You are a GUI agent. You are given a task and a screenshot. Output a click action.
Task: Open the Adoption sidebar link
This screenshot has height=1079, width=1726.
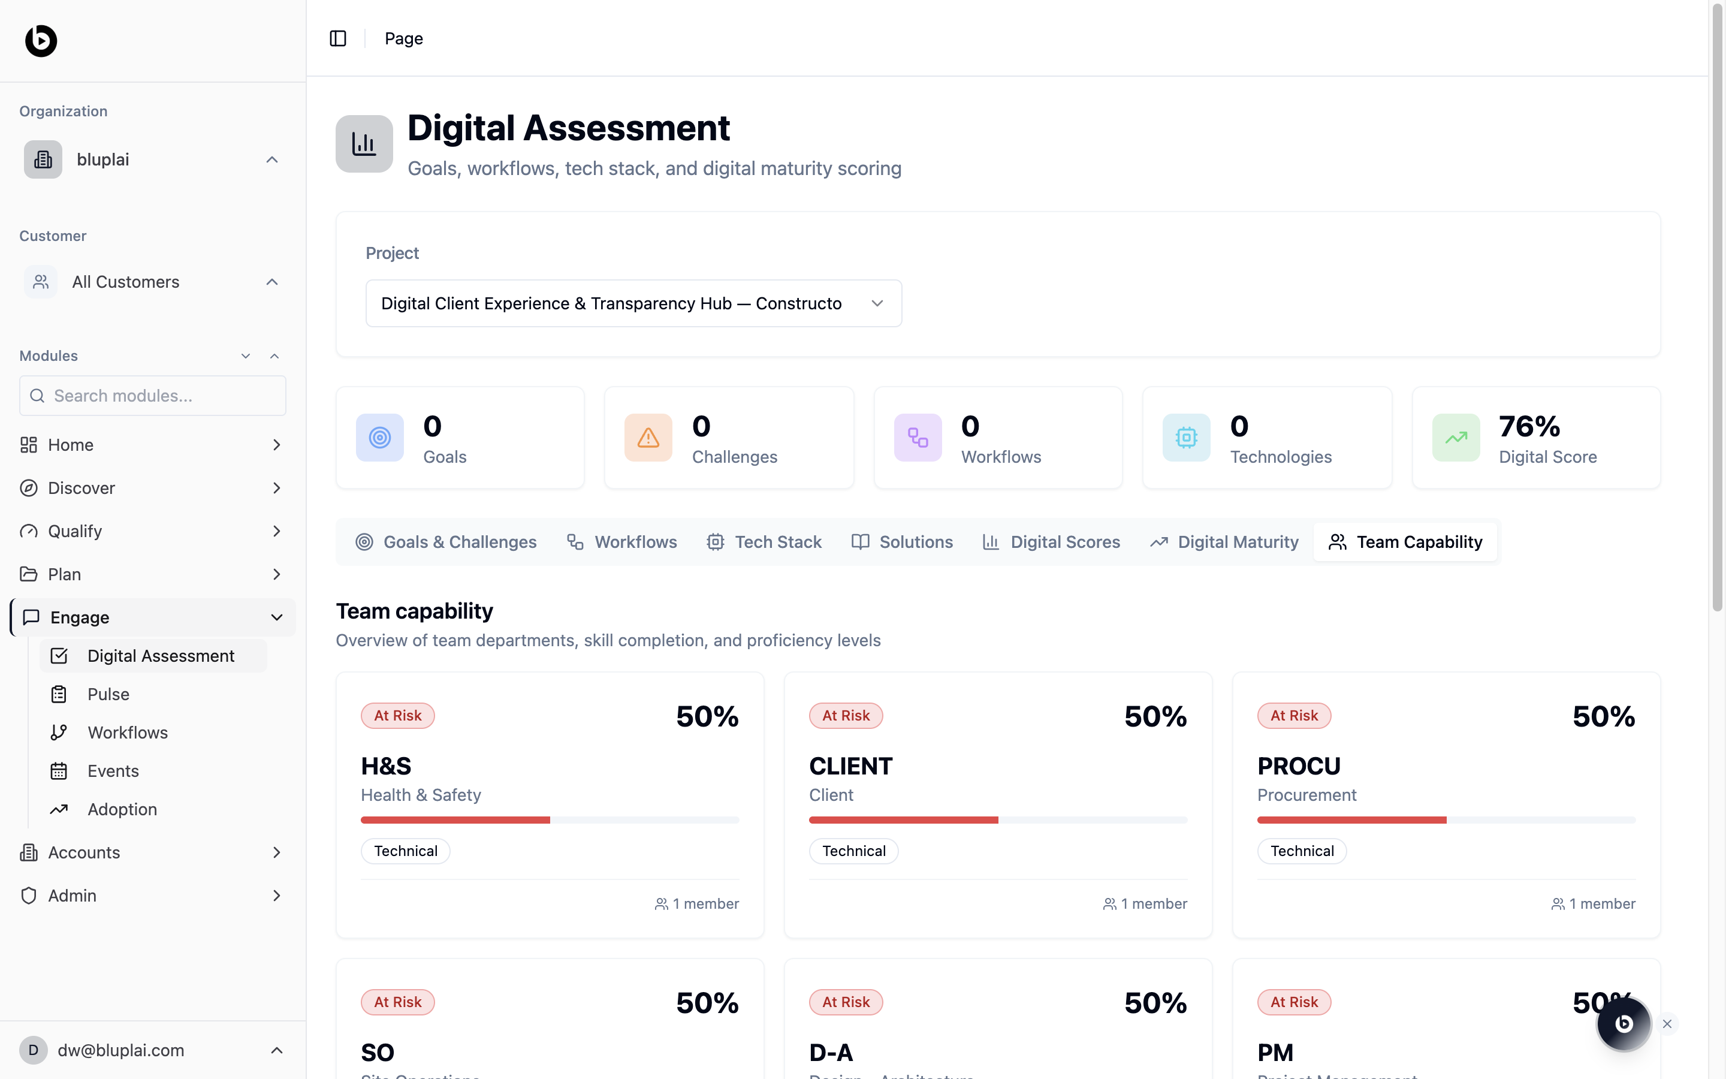[122, 809]
